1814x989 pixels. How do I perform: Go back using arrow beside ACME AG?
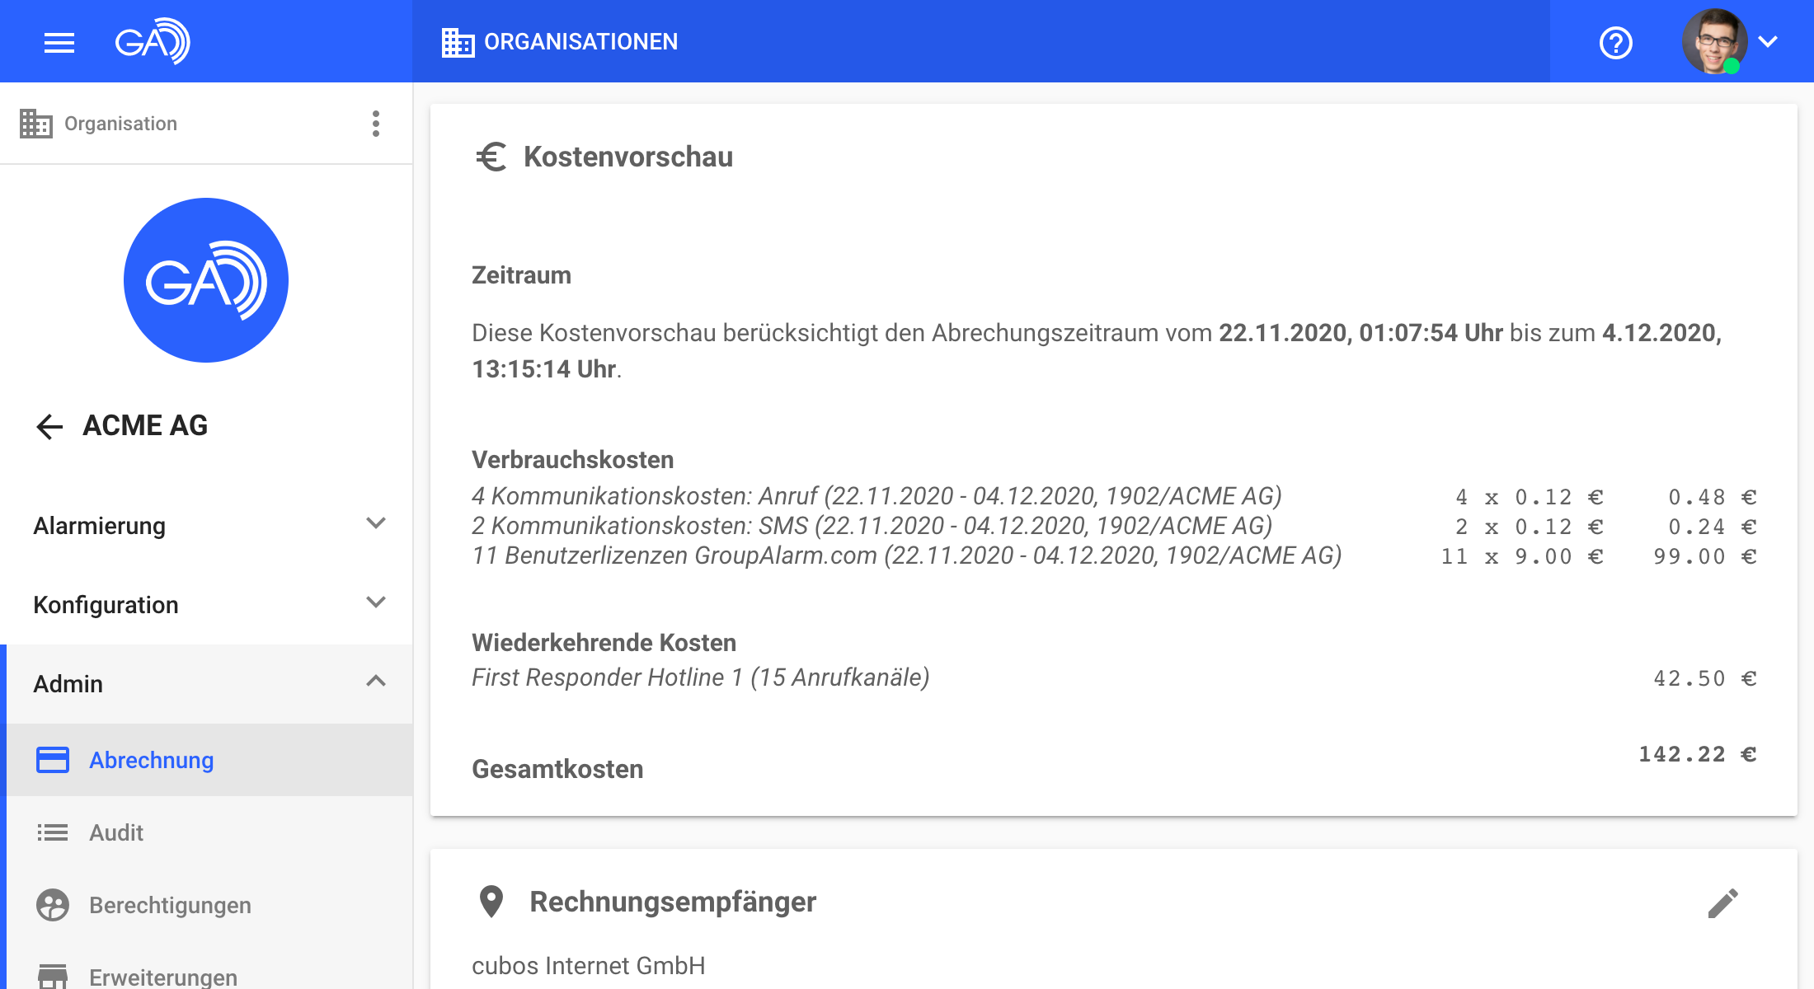(49, 426)
